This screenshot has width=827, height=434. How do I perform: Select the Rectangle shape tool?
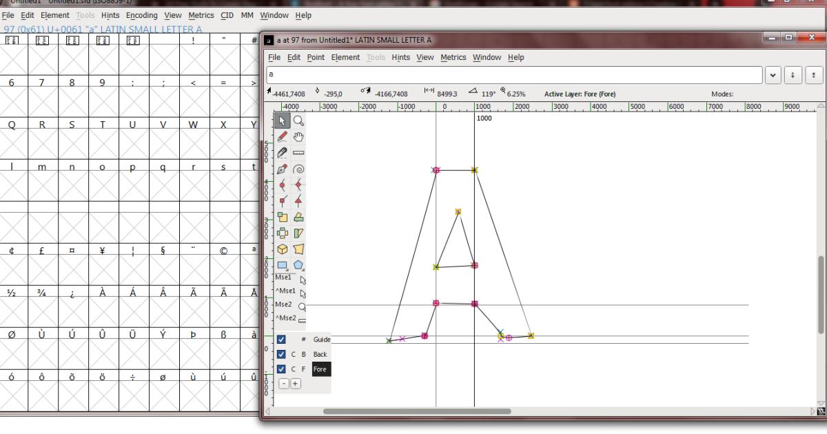(x=282, y=265)
